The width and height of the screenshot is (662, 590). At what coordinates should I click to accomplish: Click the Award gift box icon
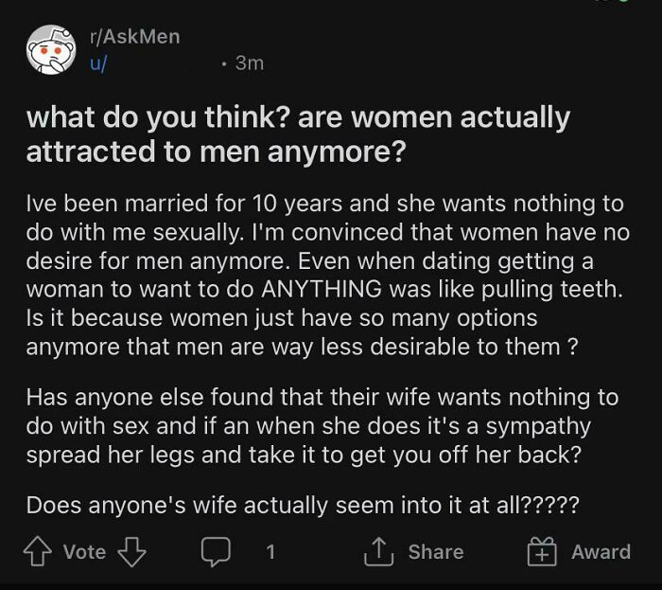tap(541, 551)
